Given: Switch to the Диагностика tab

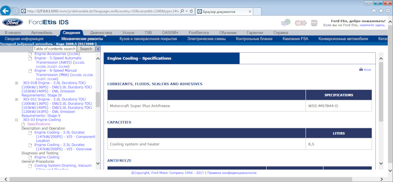Looking at the screenshot, I should 101,33.
